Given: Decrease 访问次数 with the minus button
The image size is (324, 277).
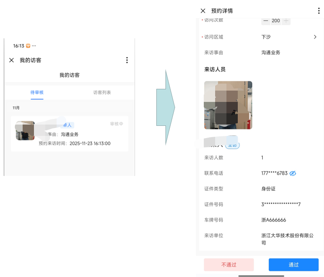Looking at the screenshot, I should 266,21.
